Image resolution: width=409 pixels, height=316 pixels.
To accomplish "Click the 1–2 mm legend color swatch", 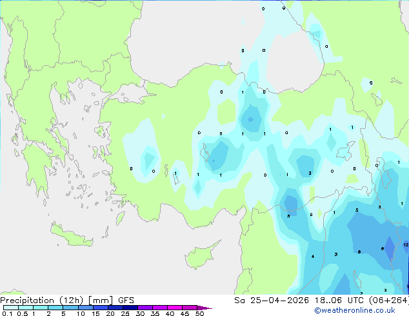I will 41,308.
